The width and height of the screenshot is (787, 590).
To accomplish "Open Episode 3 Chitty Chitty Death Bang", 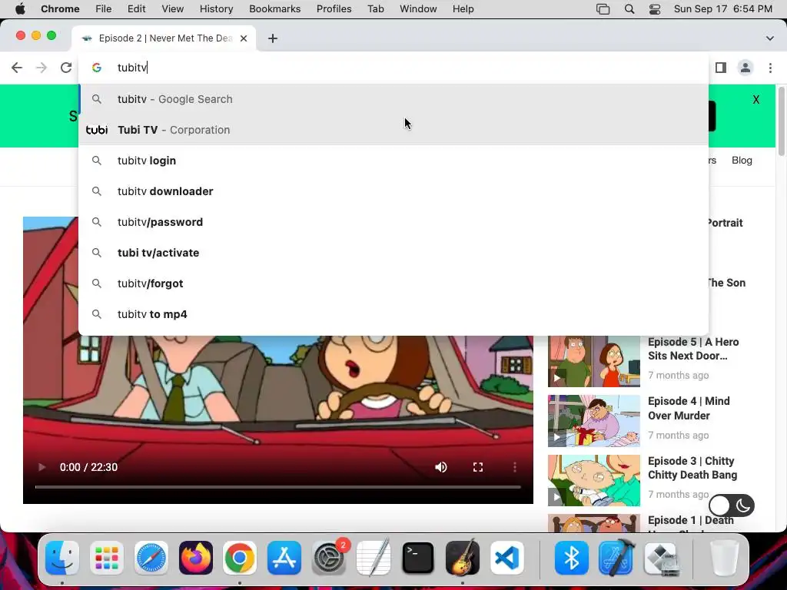I will [692, 468].
